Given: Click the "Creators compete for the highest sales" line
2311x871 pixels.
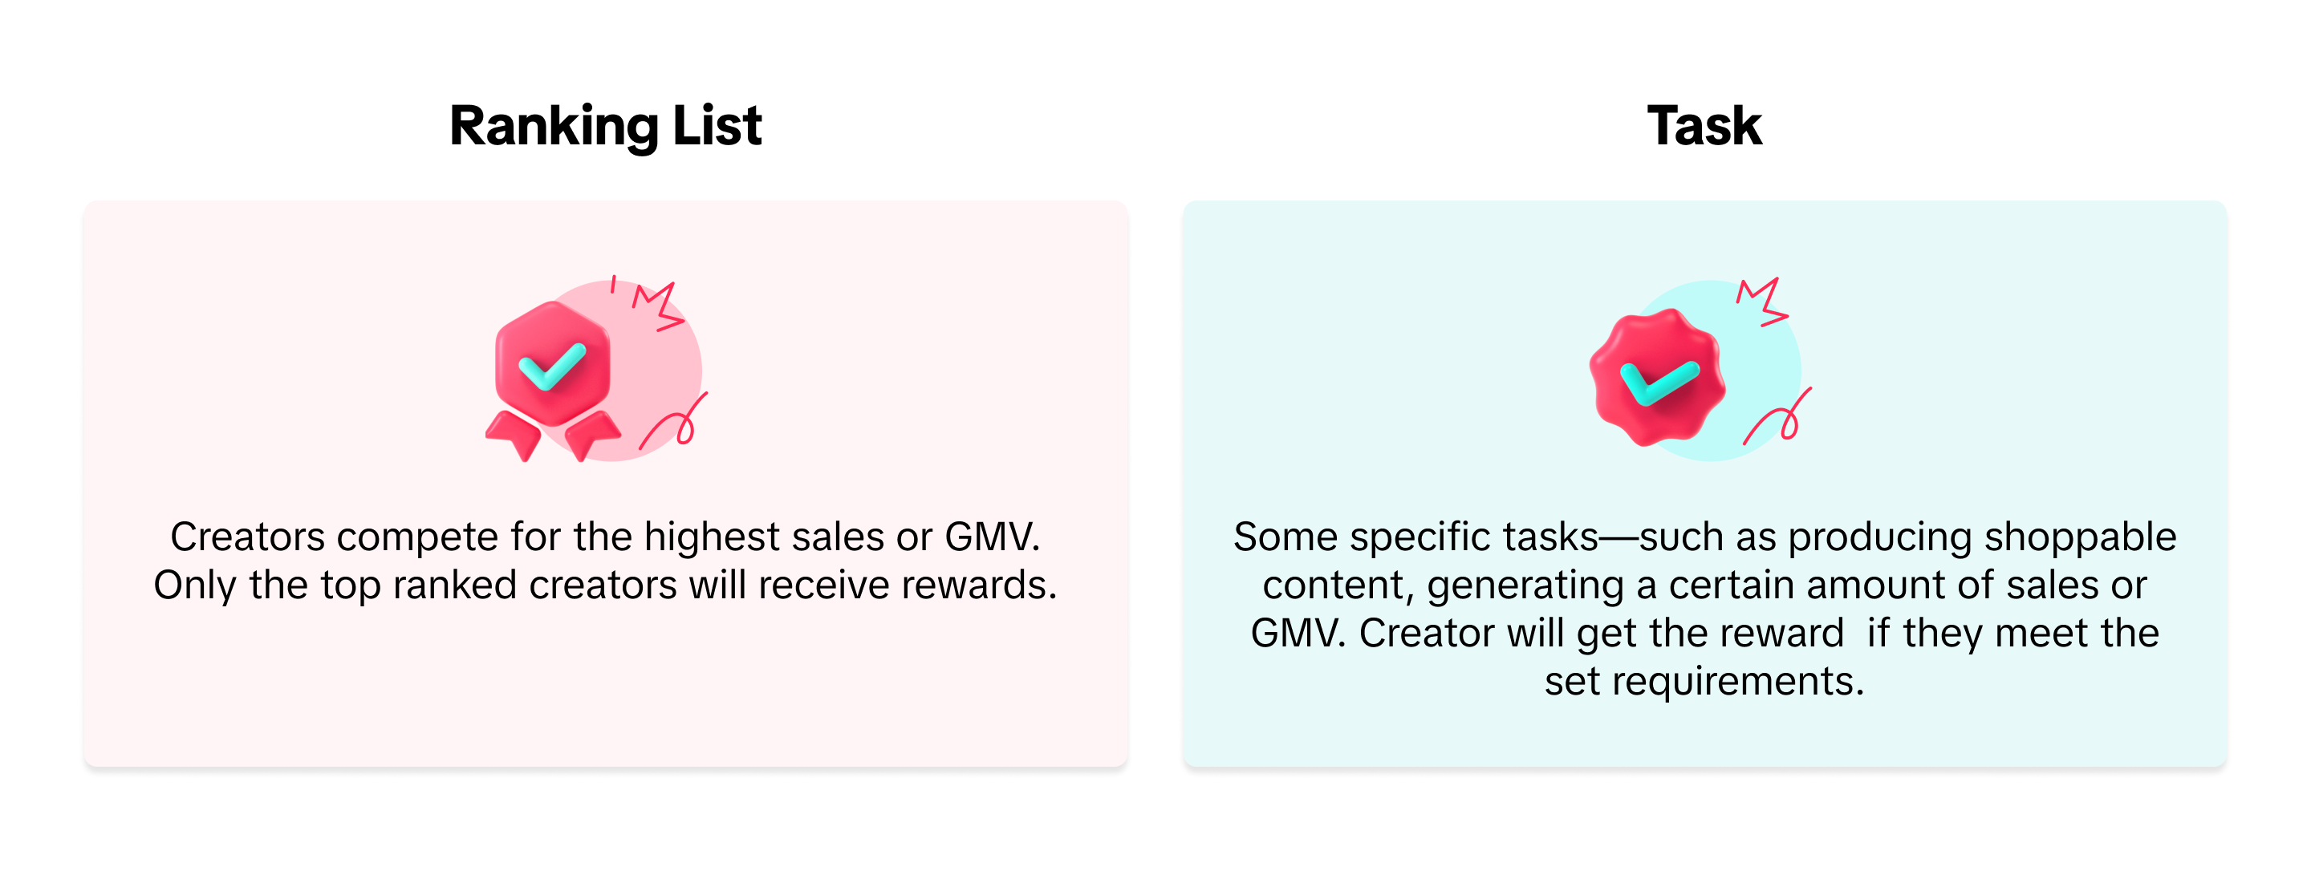Looking at the screenshot, I should [x=606, y=537].
